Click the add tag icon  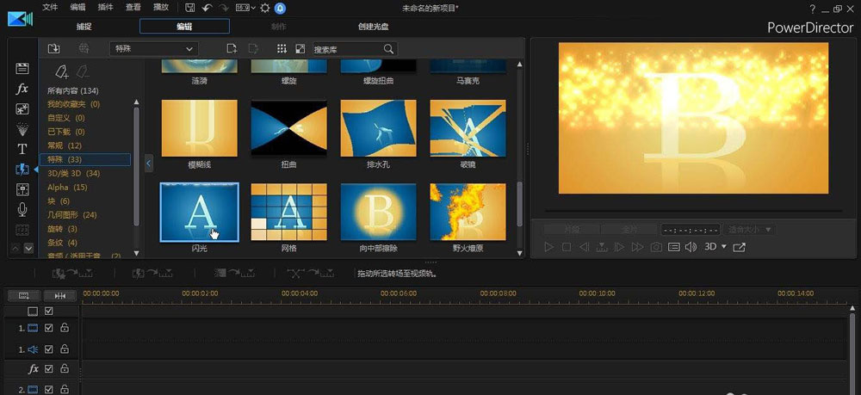point(61,71)
